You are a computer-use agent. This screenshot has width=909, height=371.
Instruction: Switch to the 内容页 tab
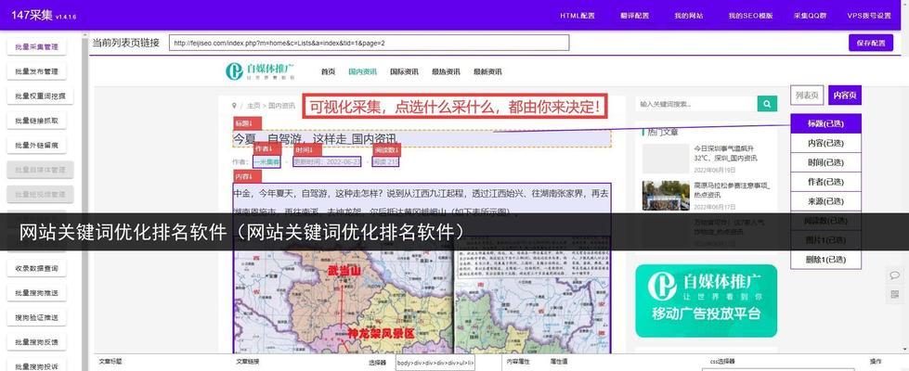845,95
